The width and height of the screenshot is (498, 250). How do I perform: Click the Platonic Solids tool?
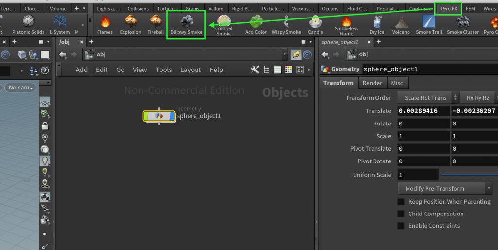pyautogui.click(x=28, y=24)
